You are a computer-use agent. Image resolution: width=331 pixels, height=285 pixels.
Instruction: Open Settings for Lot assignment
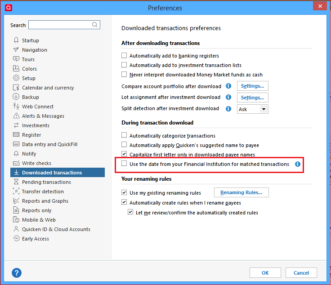tap(252, 98)
